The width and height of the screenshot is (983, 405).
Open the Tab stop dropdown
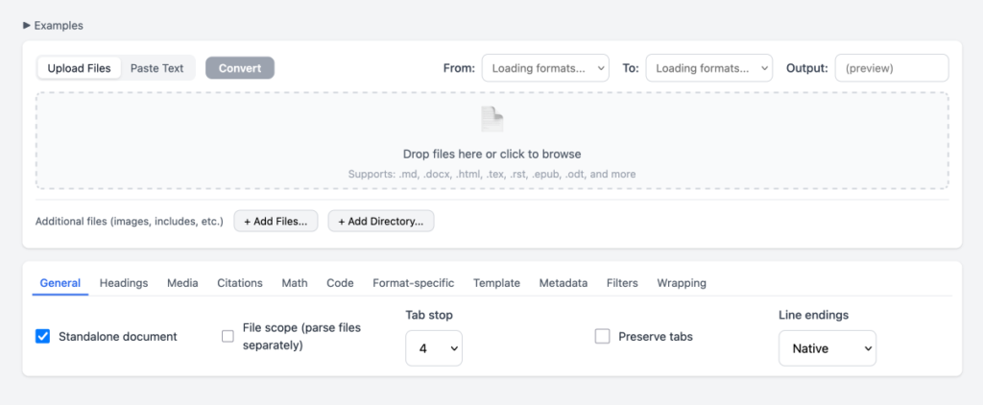pos(434,348)
